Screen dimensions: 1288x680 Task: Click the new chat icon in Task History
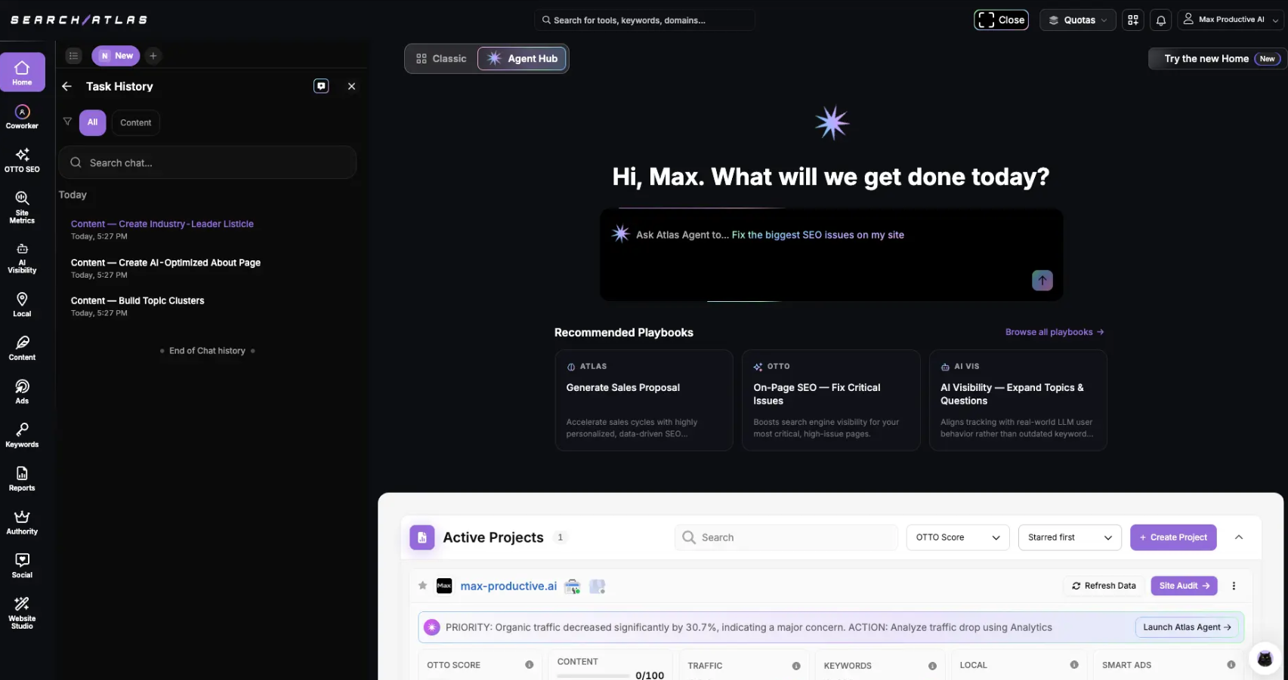(x=321, y=86)
